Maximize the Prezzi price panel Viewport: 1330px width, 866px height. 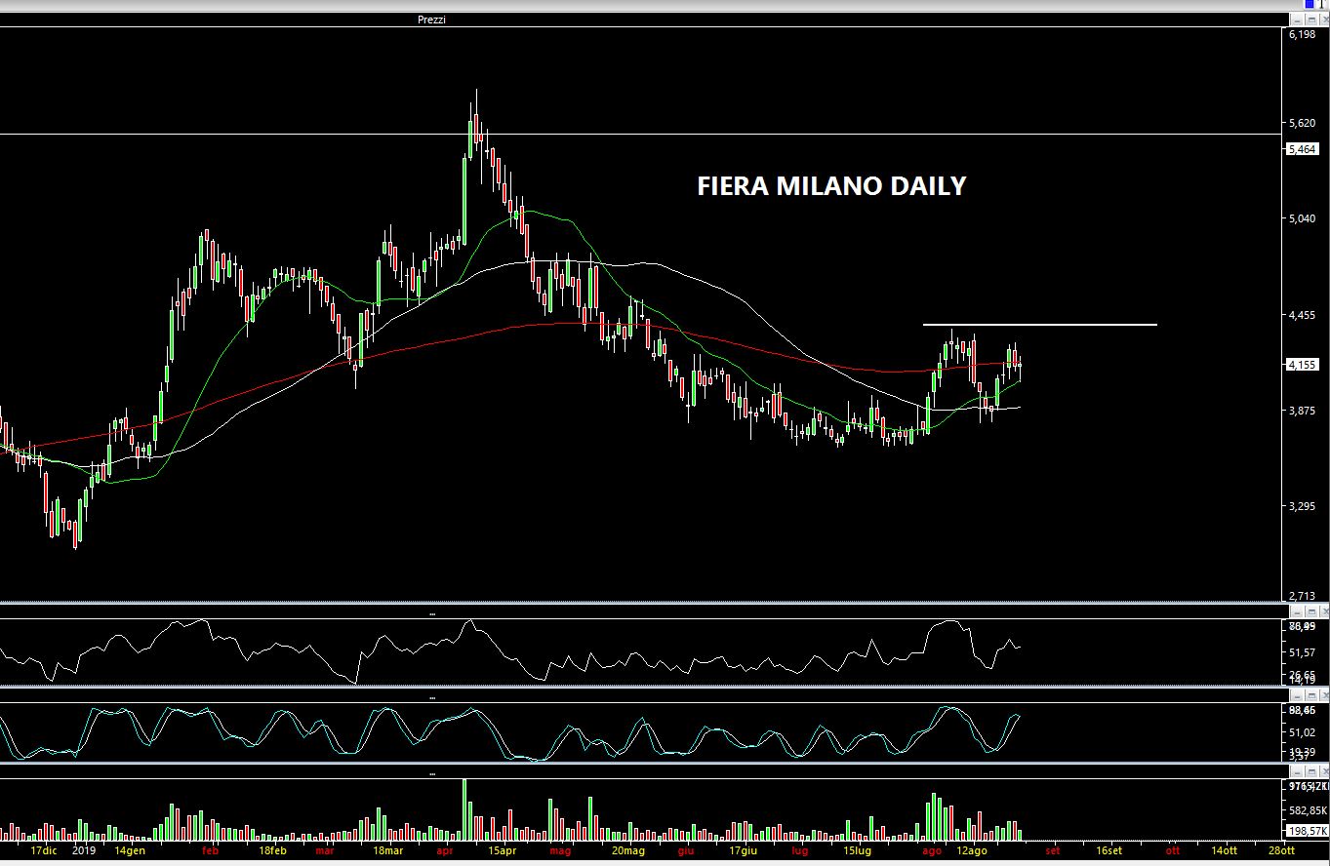coord(1311,20)
